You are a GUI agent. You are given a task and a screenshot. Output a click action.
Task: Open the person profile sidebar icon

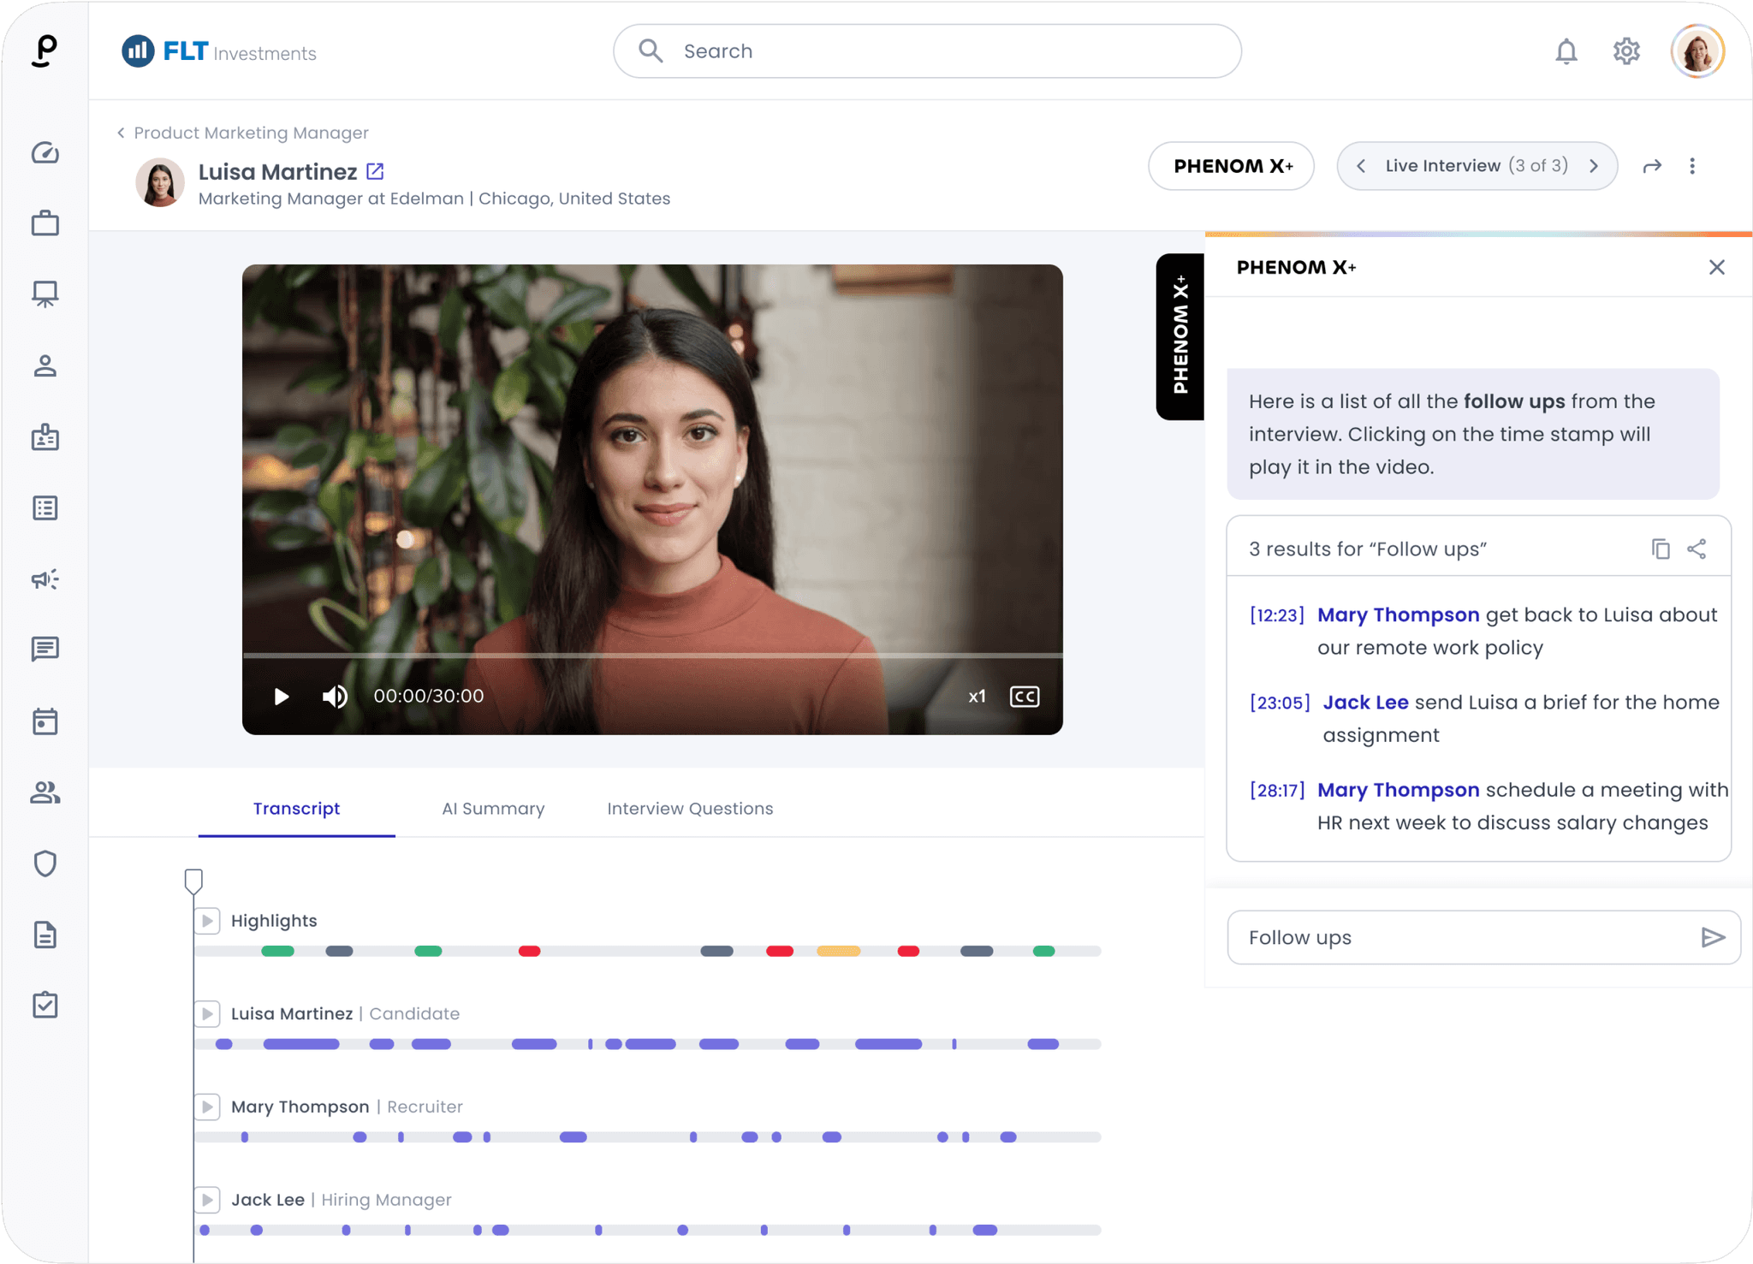[45, 366]
